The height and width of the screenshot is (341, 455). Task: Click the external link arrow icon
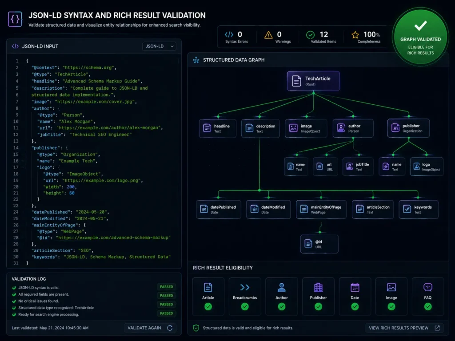click(437, 328)
